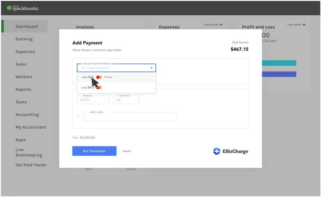Open Accounting in sidebar
Screen dimensions: 321x197
tap(27, 114)
